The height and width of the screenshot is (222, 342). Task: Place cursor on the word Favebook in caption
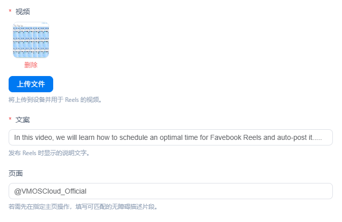tap(226, 137)
